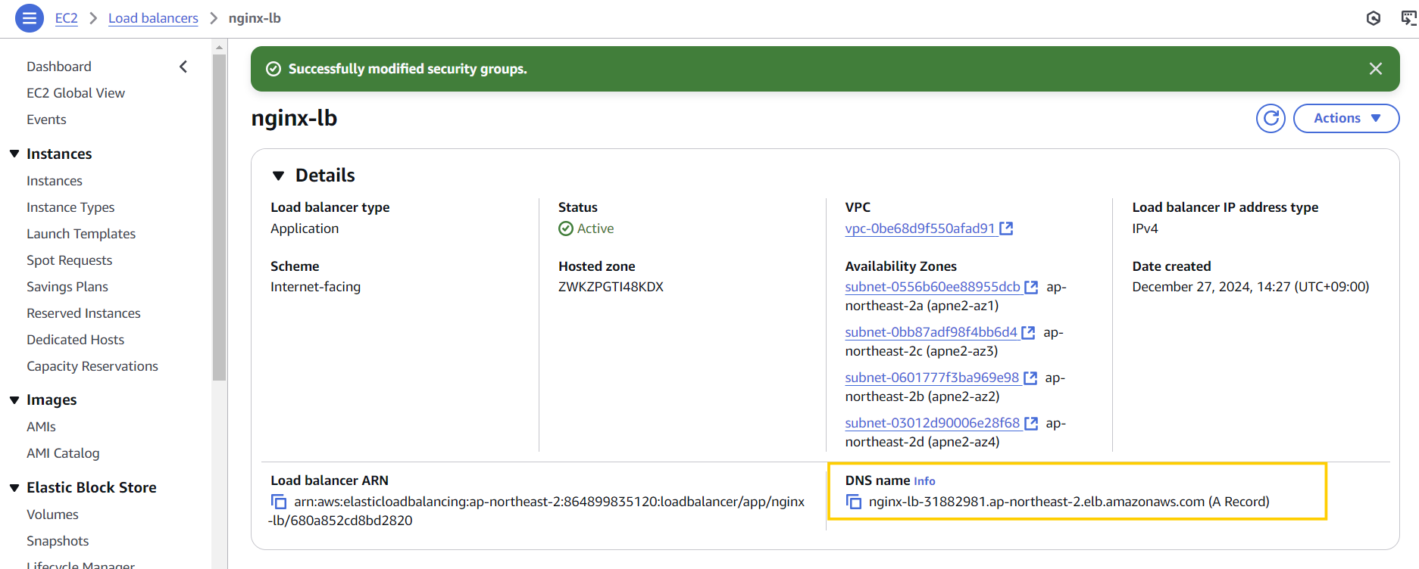Open the CloudShell icon in header

click(x=1408, y=18)
